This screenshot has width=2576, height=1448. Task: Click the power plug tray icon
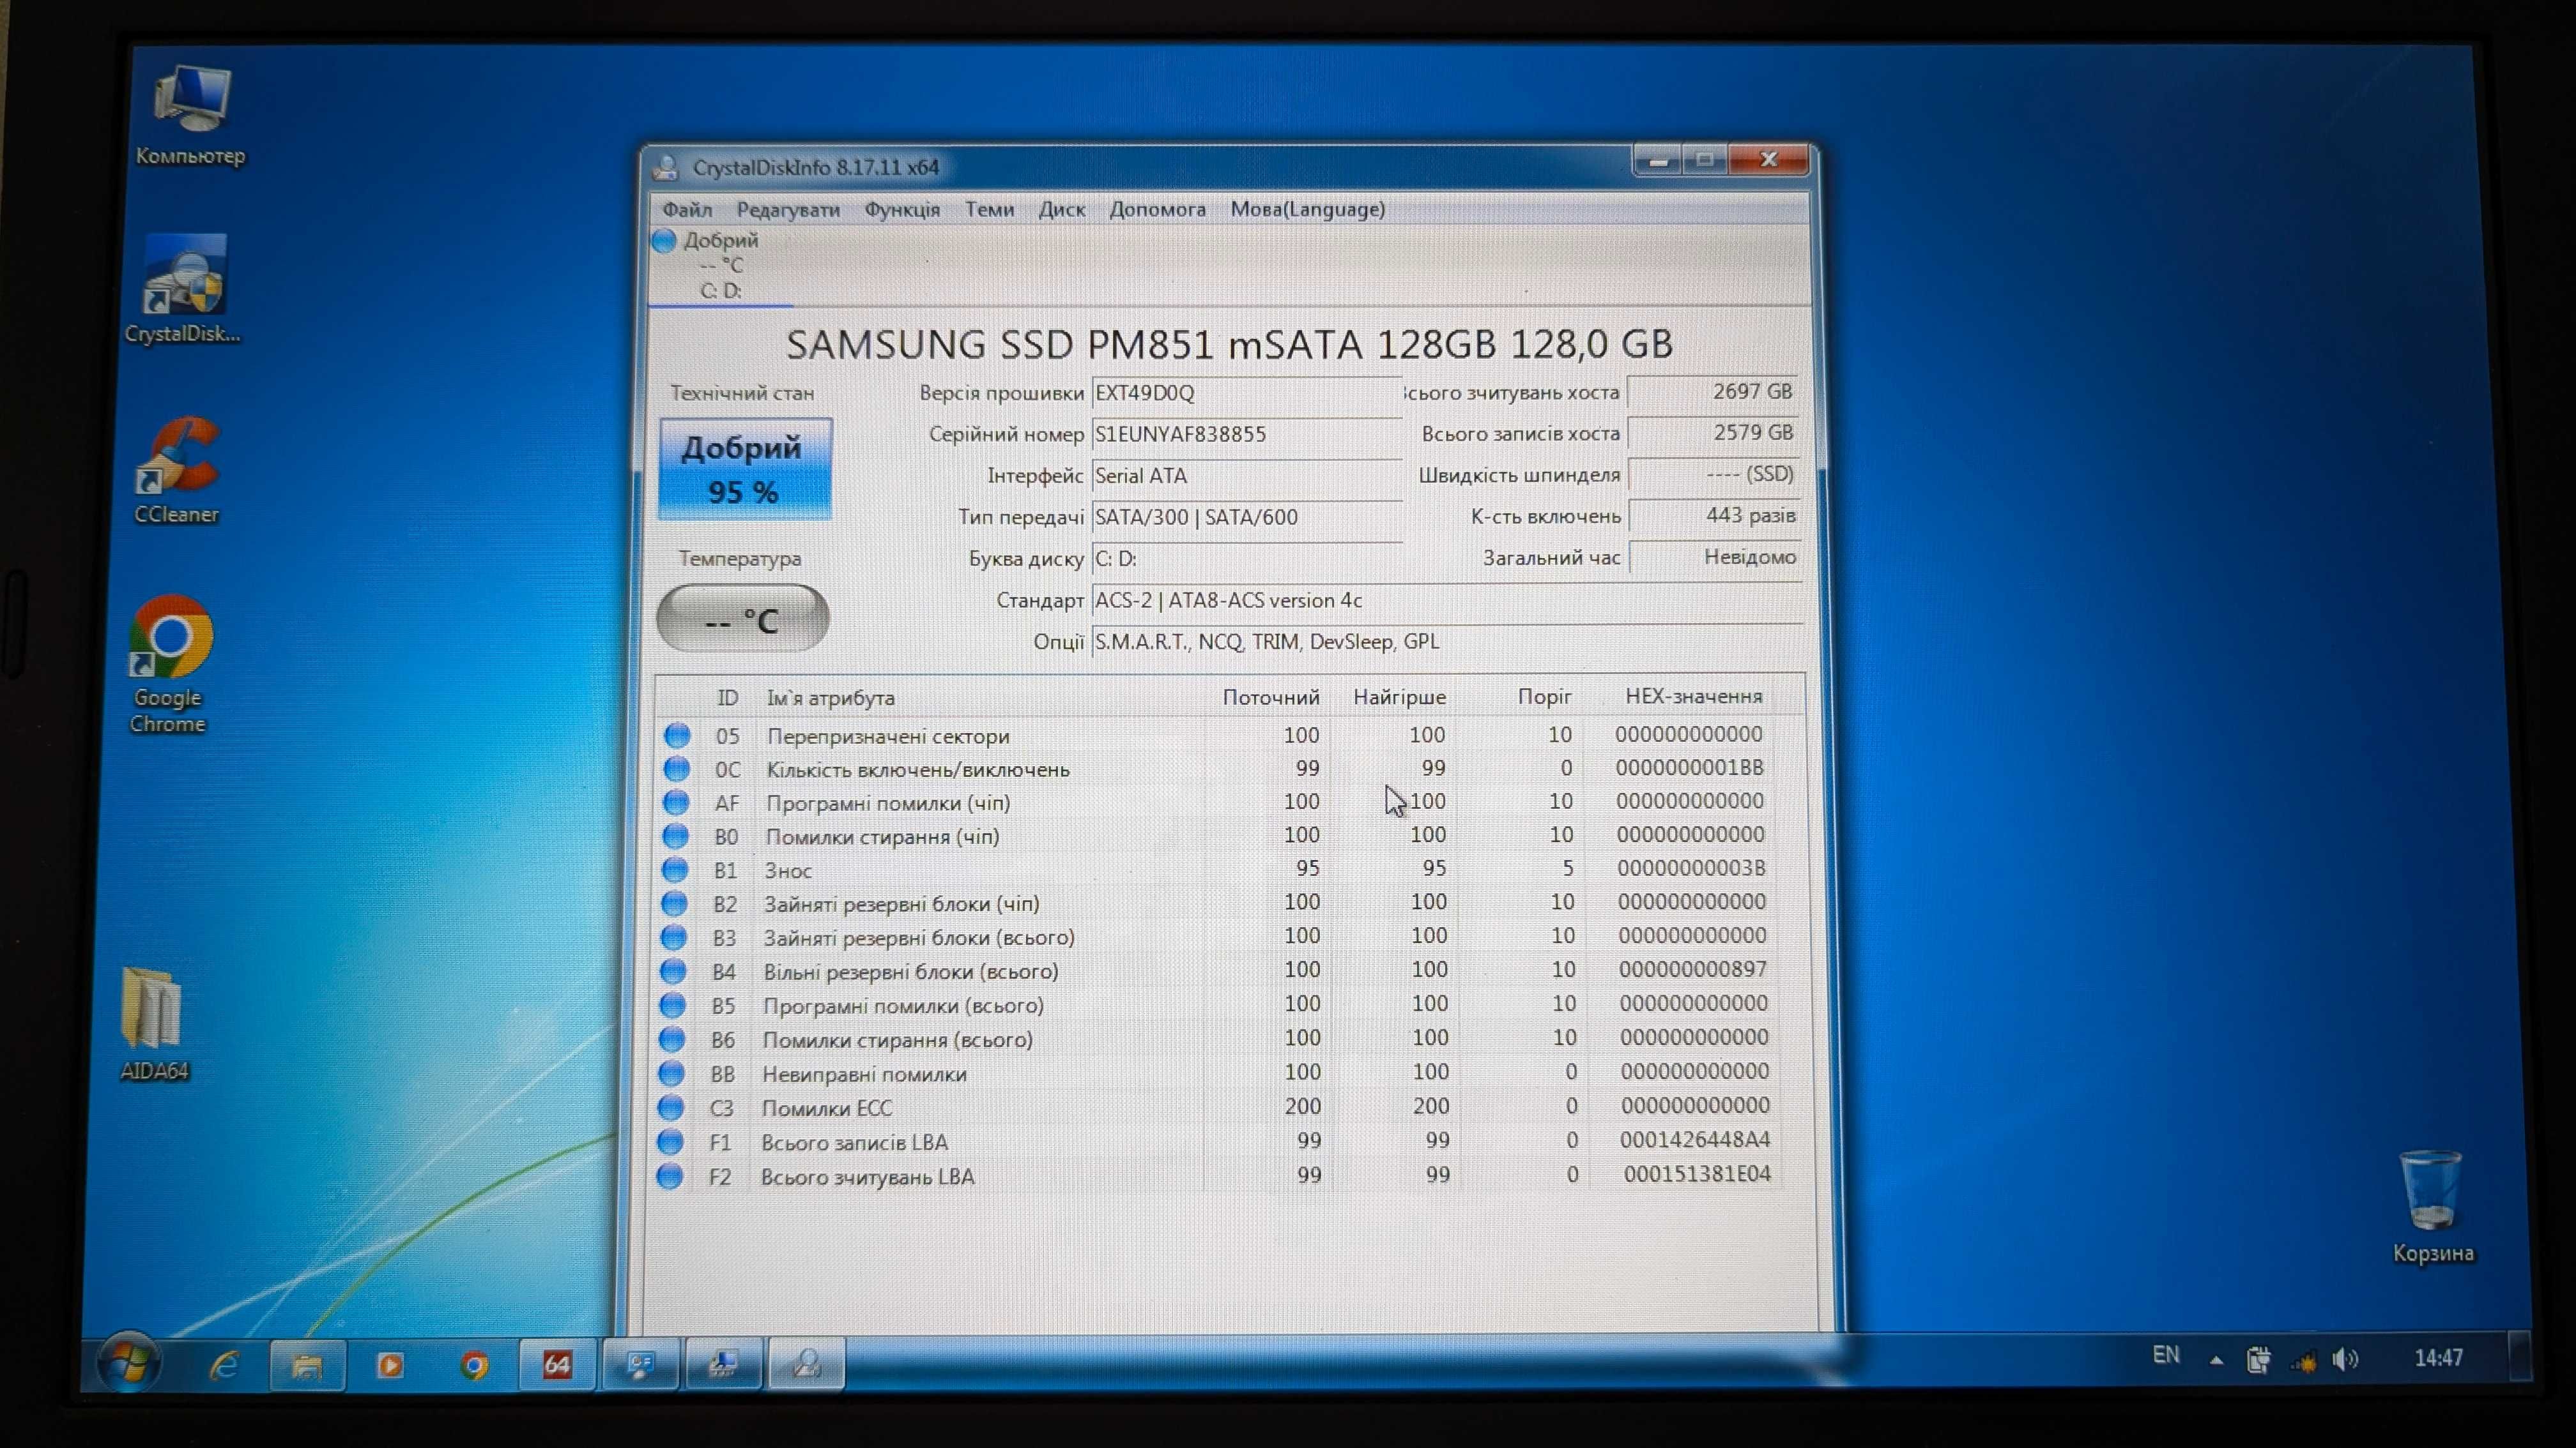click(x=2258, y=1360)
